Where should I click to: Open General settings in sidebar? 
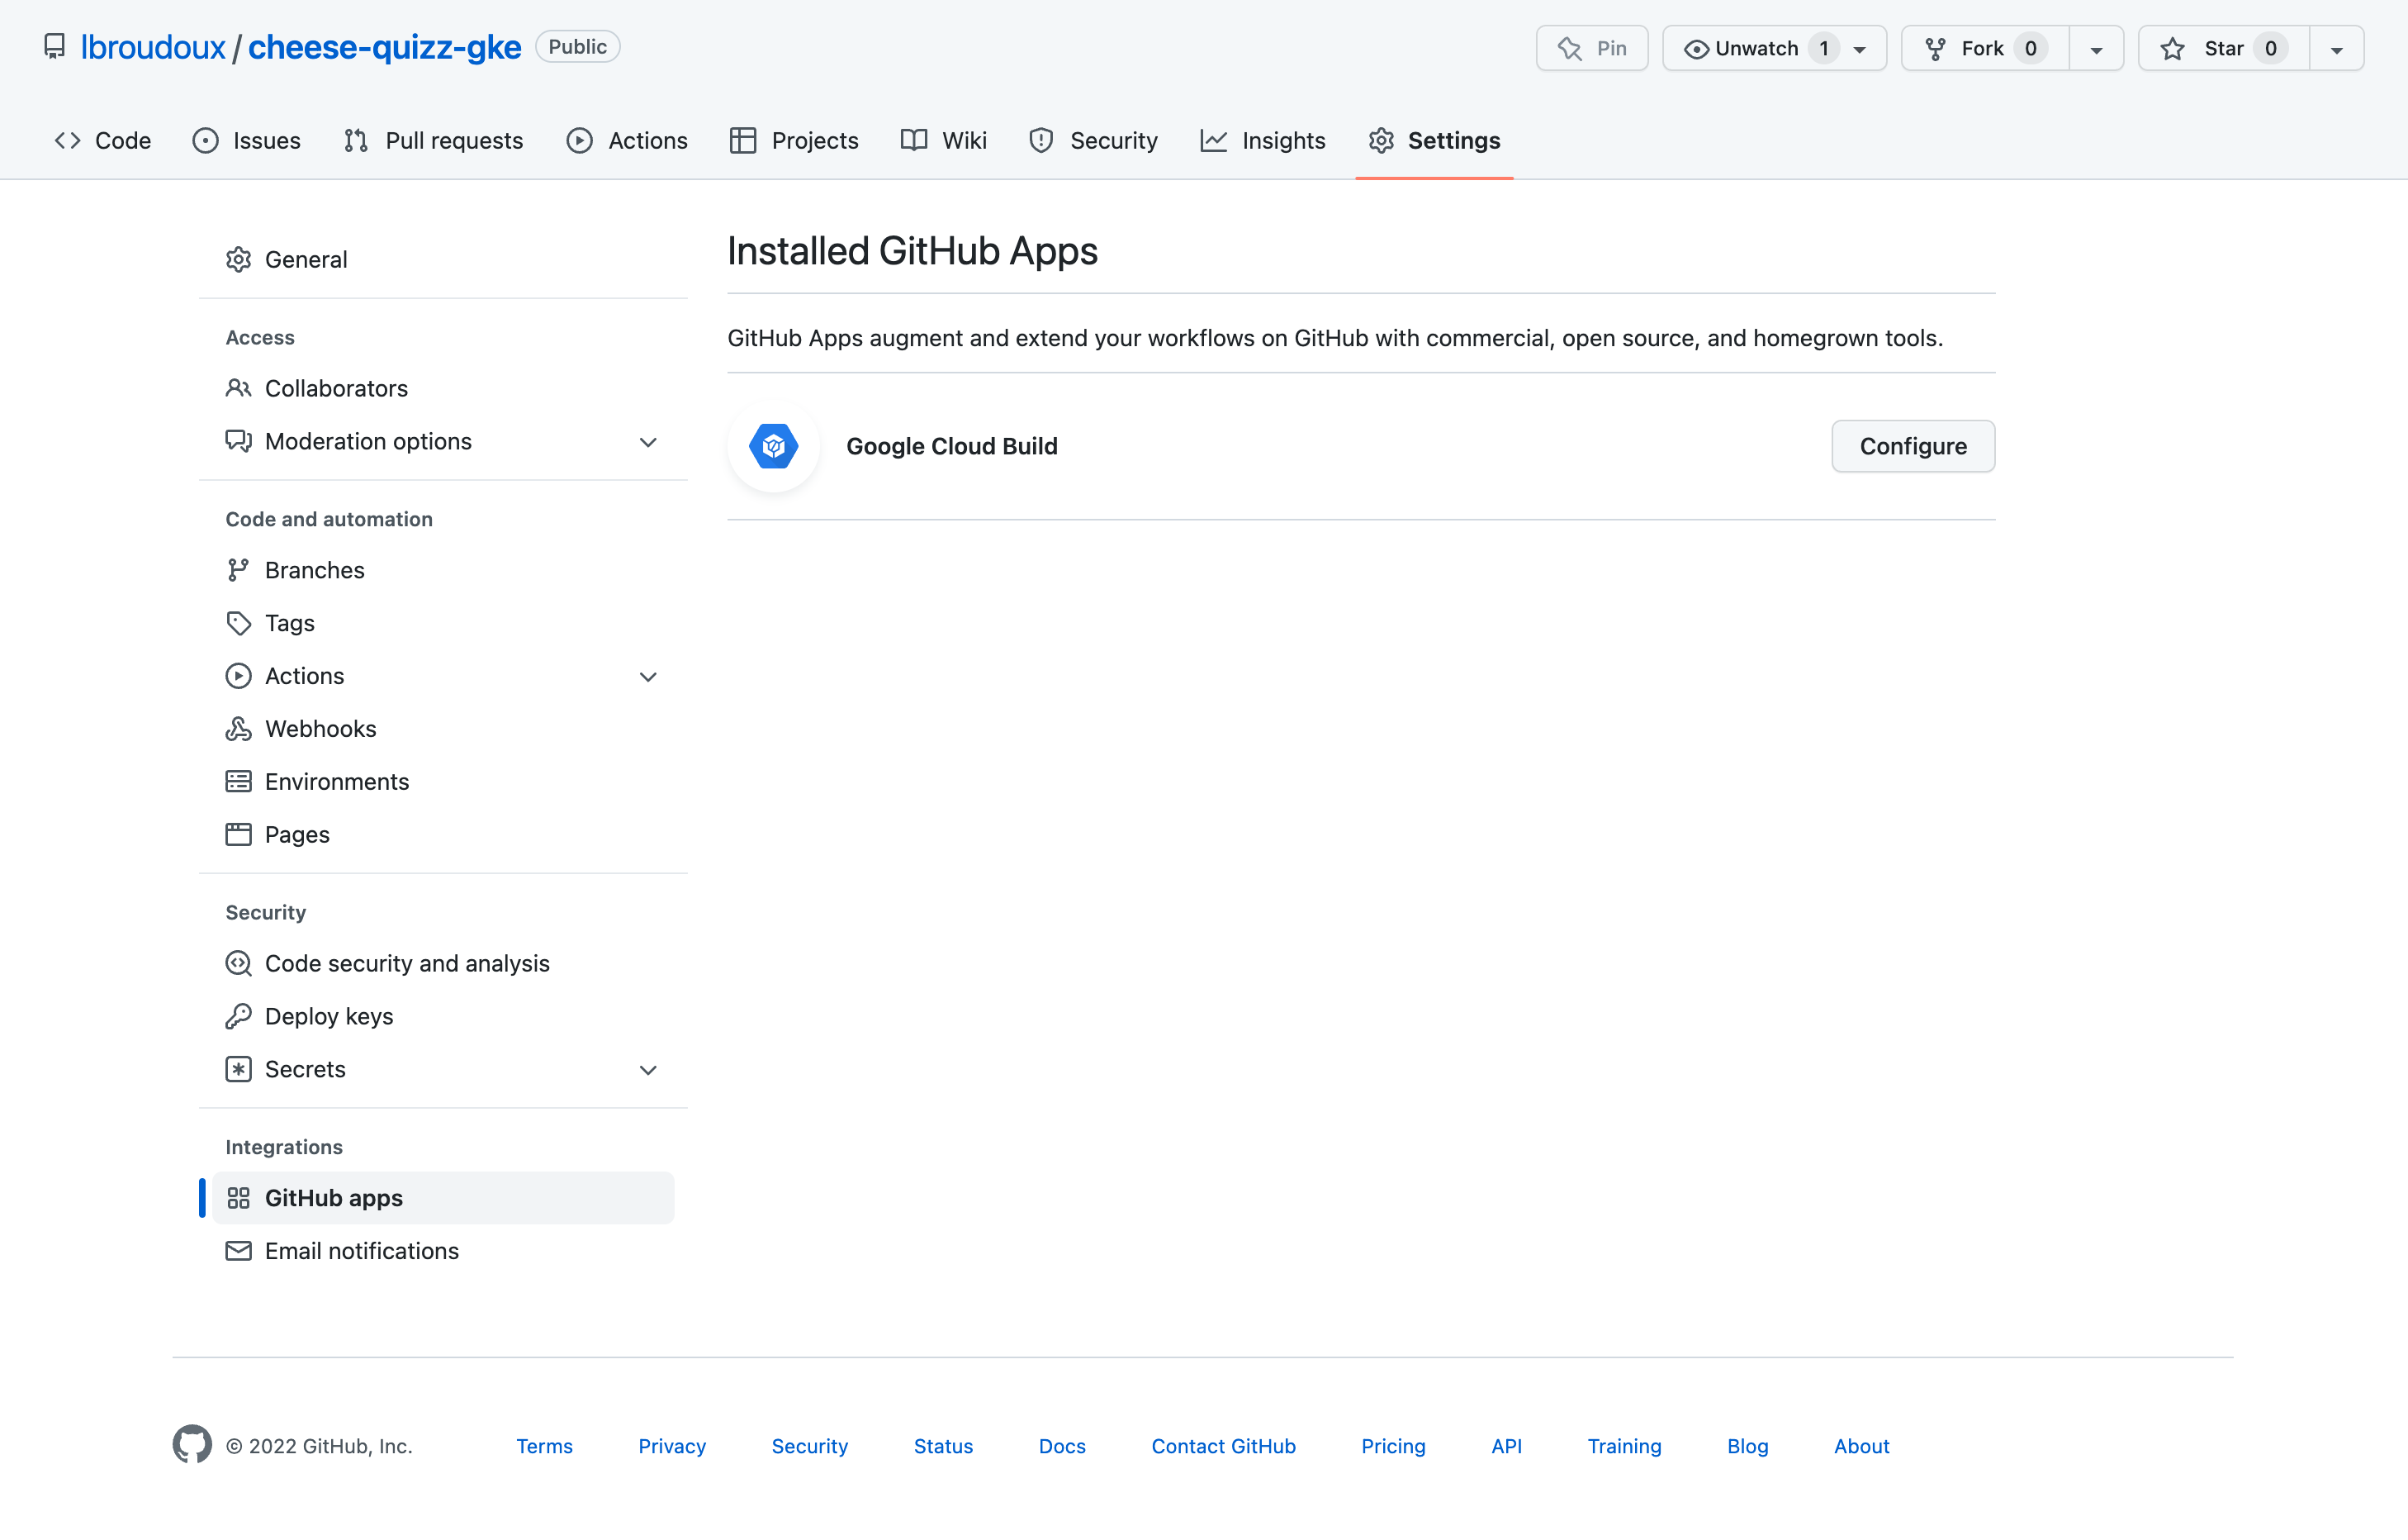(305, 259)
